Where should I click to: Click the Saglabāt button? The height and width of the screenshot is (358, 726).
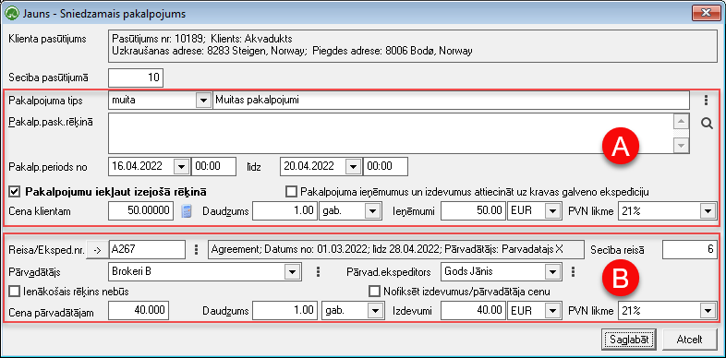point(629,340)
